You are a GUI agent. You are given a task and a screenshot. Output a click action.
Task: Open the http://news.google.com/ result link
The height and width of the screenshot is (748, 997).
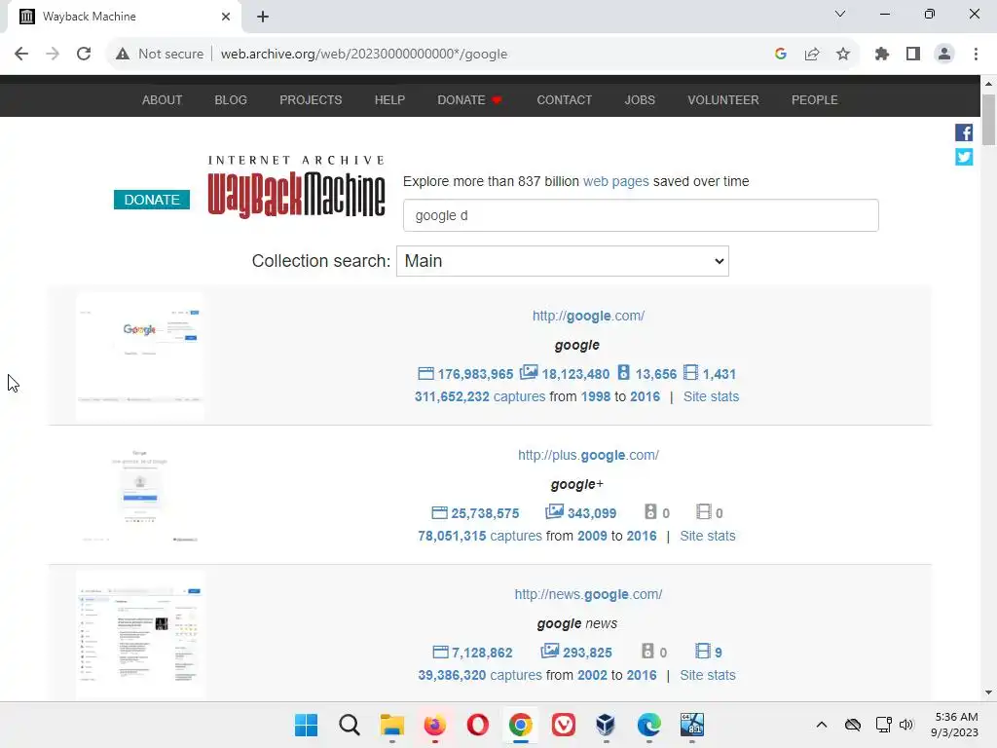click(x=589, y=594)
